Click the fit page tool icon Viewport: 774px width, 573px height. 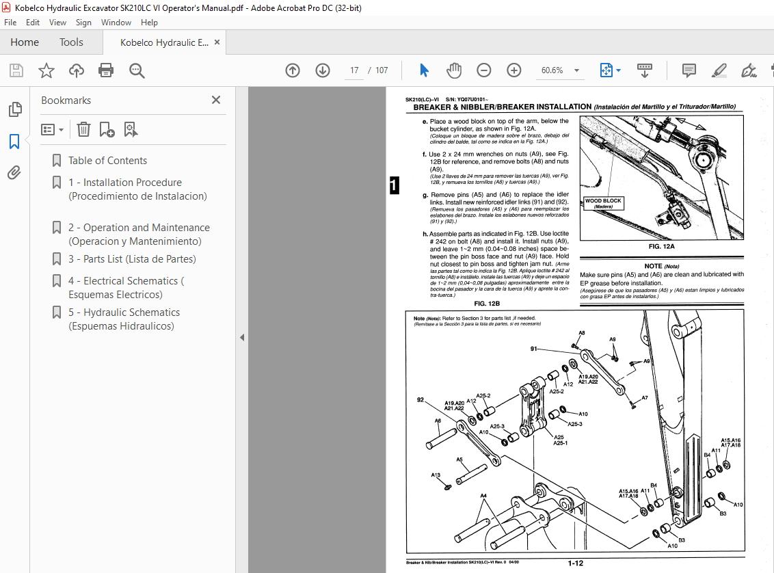click(x=606, y=70)
